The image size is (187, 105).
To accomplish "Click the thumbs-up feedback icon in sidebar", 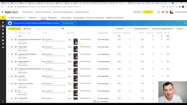I will click(x=3, y=47).
